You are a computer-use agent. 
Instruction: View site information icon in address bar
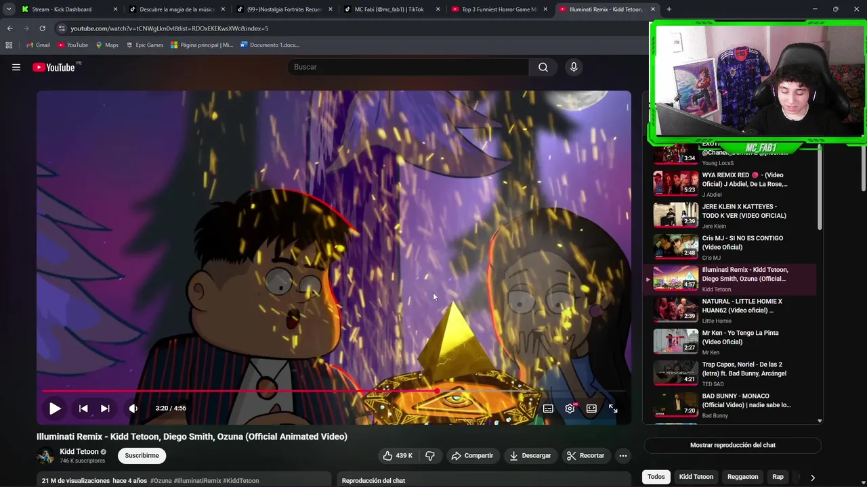pyautogui.click(x=62, y=28)
